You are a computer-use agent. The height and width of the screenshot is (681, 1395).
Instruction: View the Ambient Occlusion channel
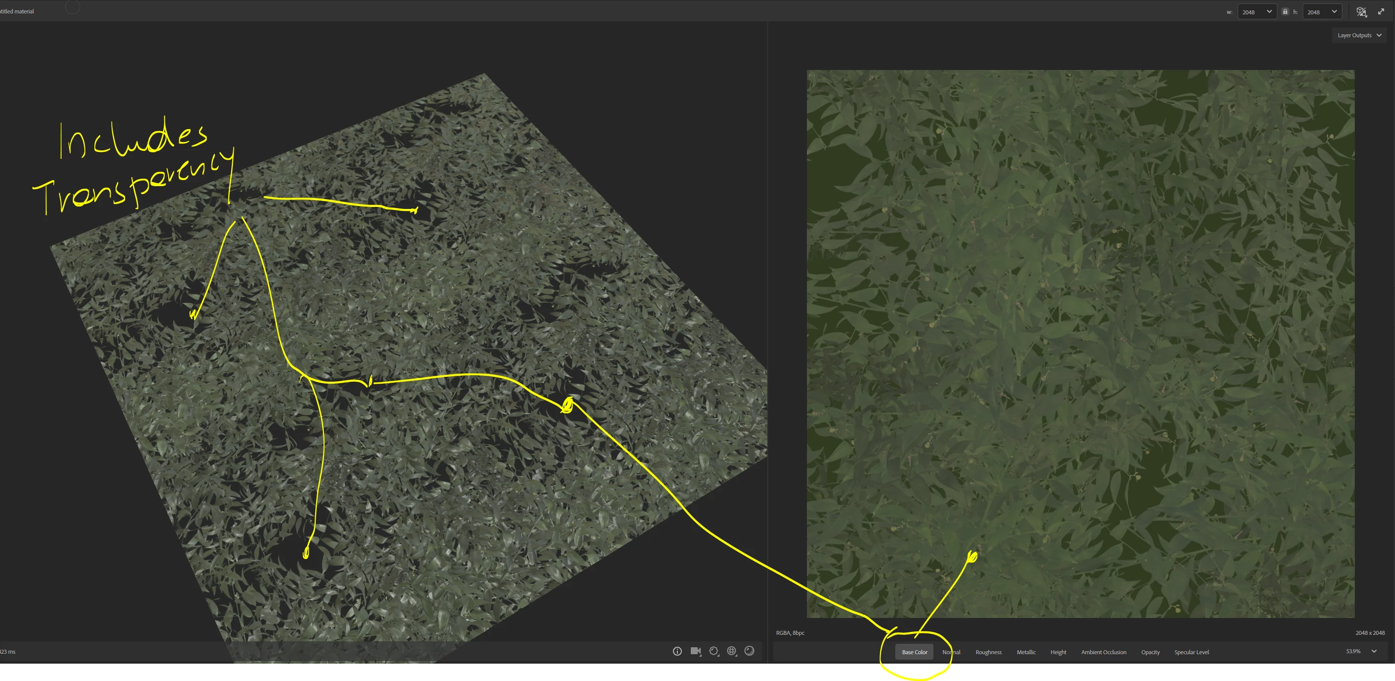tap(1103, 652)
